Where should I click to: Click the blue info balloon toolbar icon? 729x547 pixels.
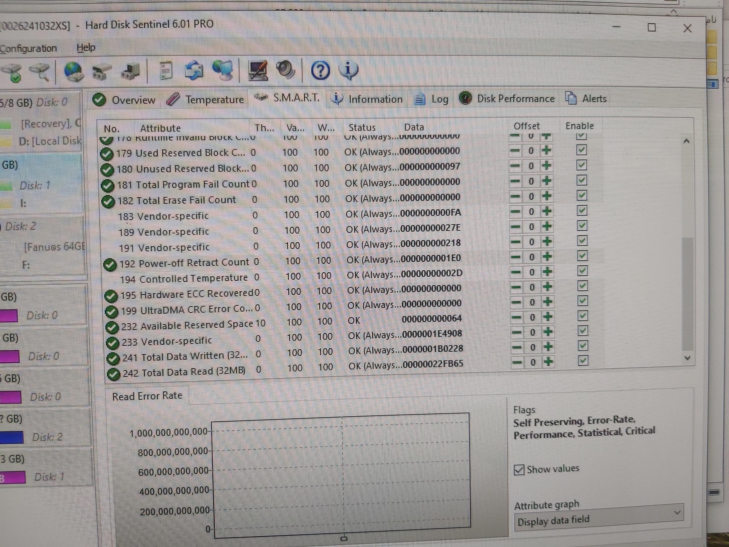click(x=348, y=70)
